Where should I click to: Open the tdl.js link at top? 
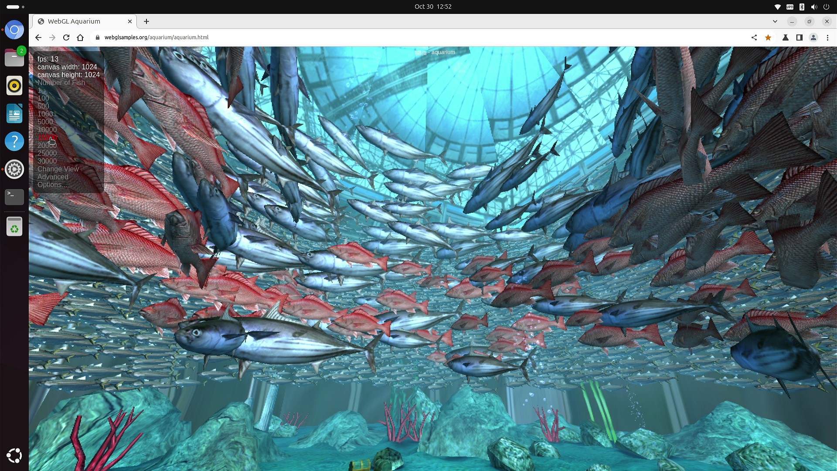tap(420, 52)
